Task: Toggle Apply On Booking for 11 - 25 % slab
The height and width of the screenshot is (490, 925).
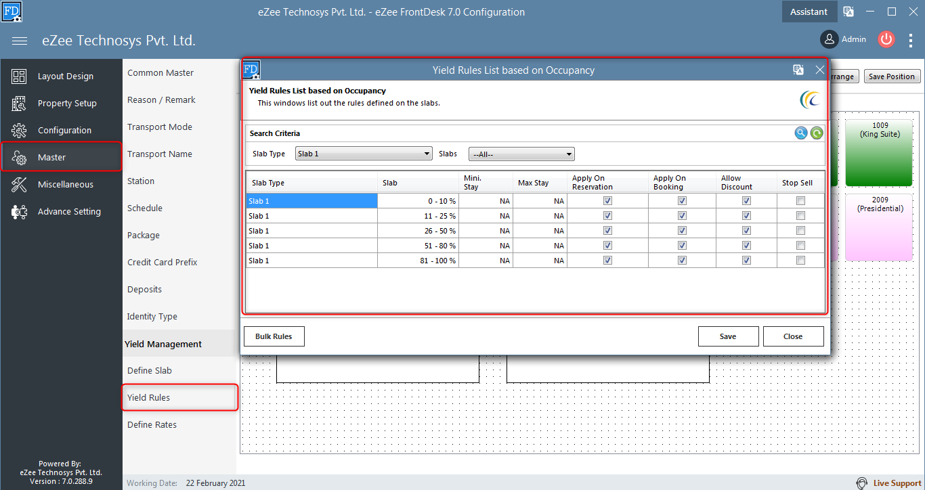Action: 682,216
